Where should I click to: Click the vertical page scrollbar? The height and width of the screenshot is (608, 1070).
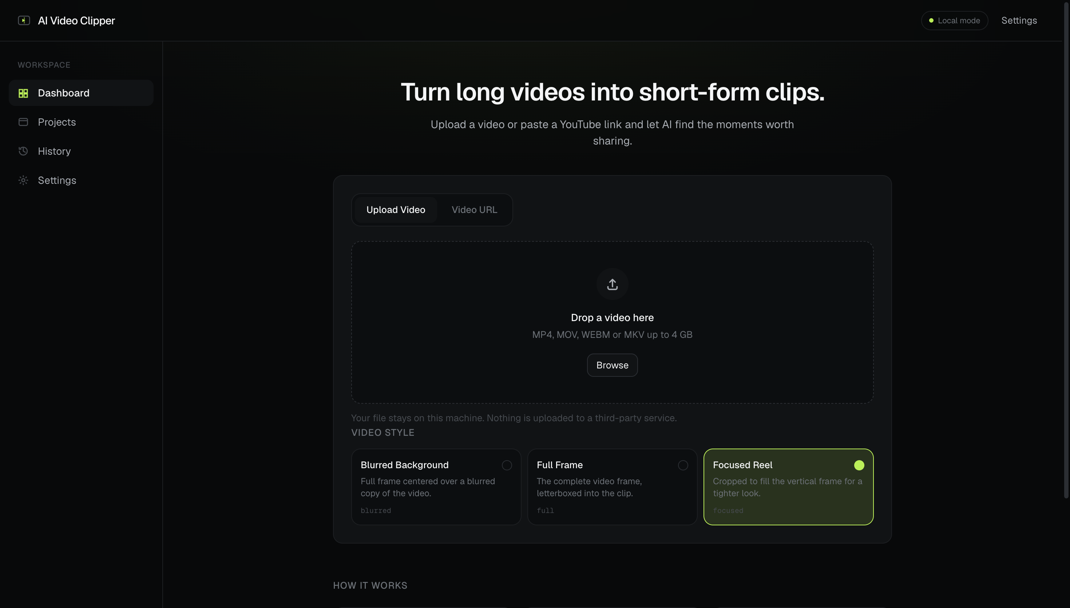(x=1066, y=250)
